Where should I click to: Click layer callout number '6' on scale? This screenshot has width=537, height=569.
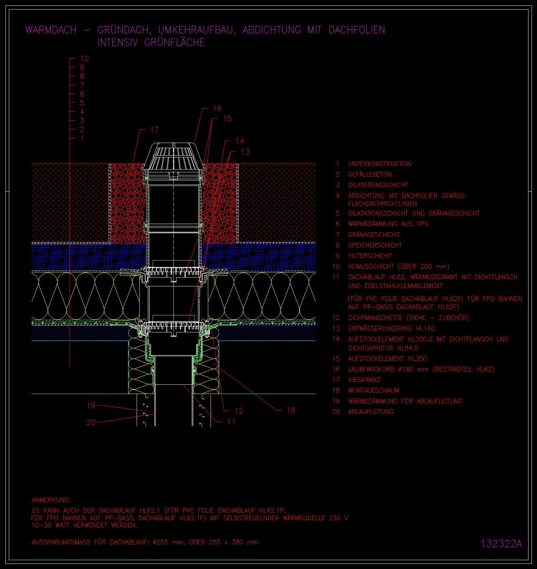pos(82,94)
